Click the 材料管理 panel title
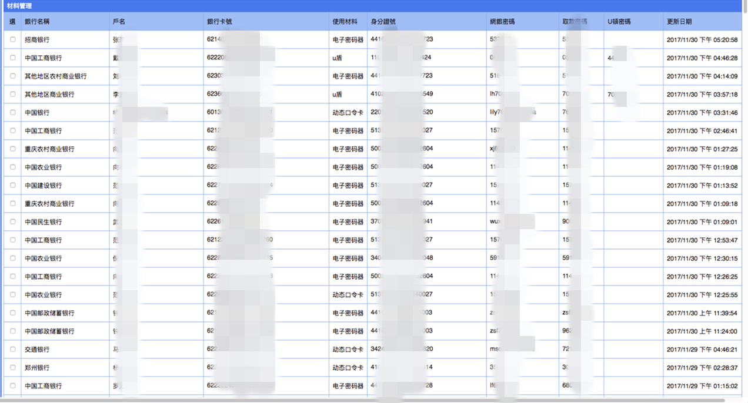748x403 pixels. point(19,6)
